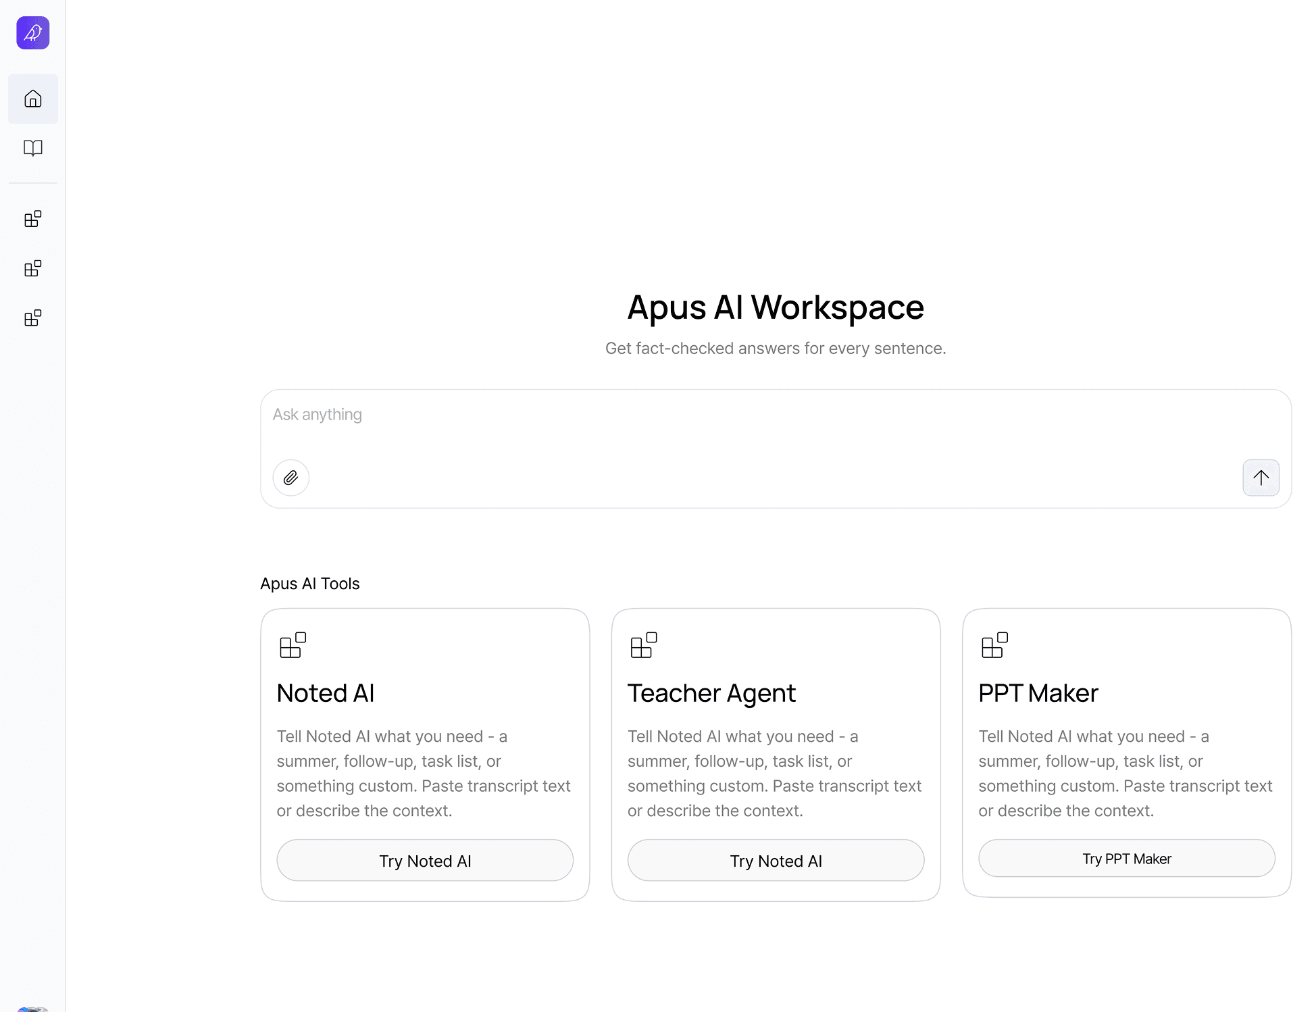Viewport: 1316px width, 1012px height.
Task: Click the Apus AI Workspace heading
Action: coord(776,307)
